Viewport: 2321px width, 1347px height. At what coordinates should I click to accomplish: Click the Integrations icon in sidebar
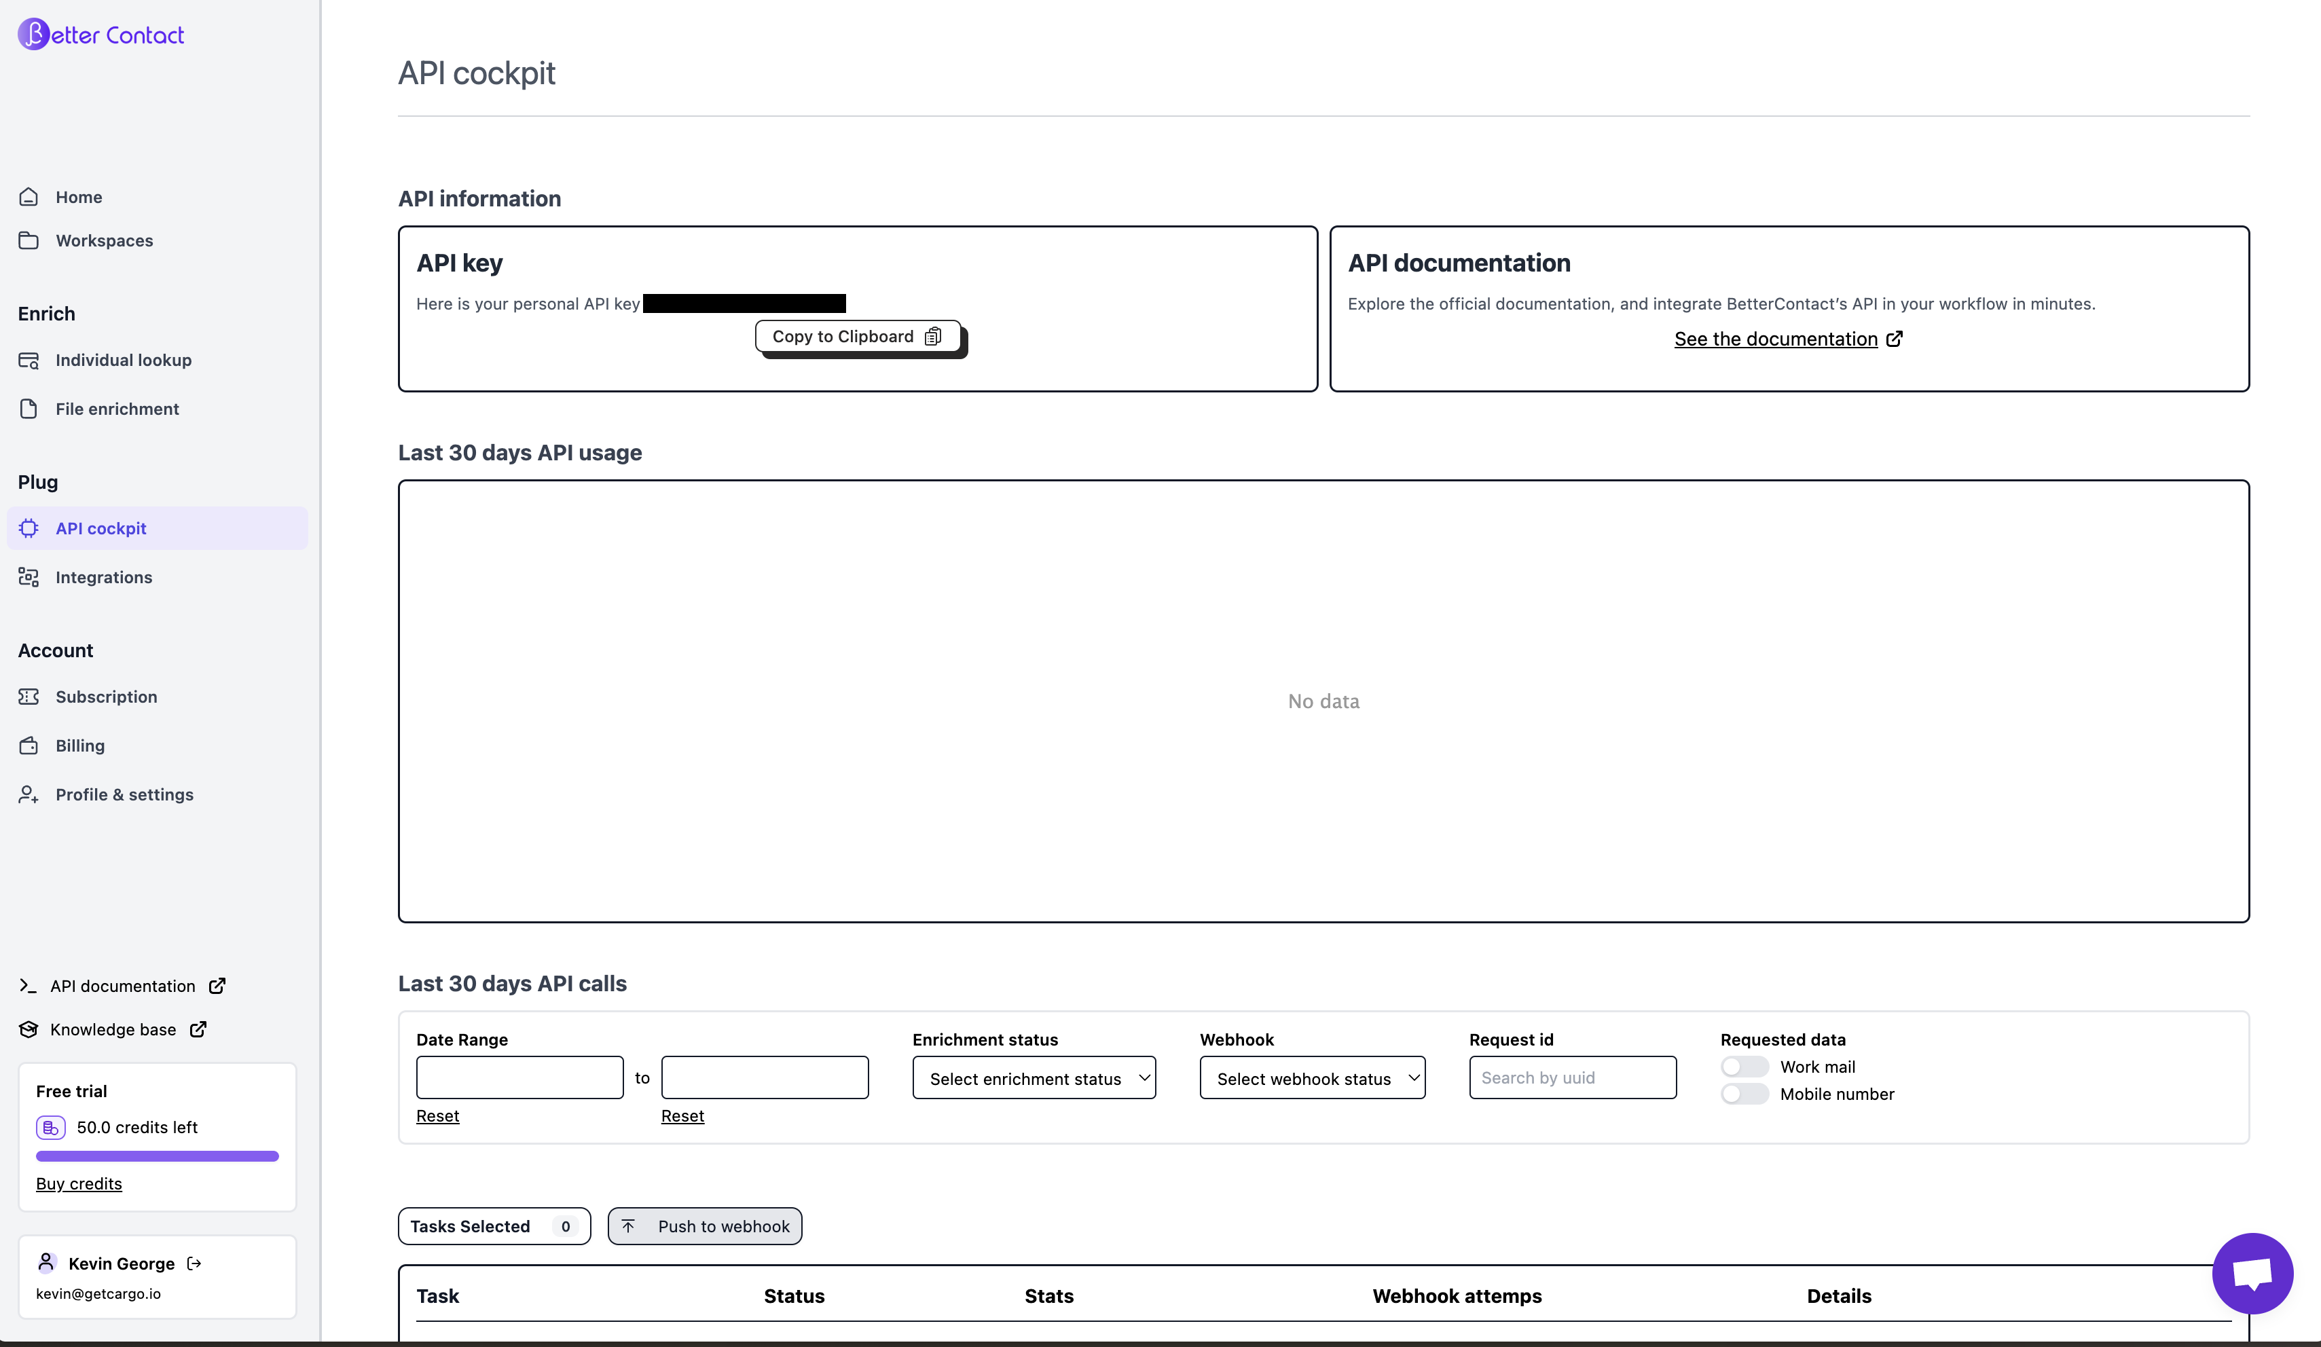(29, 577)
